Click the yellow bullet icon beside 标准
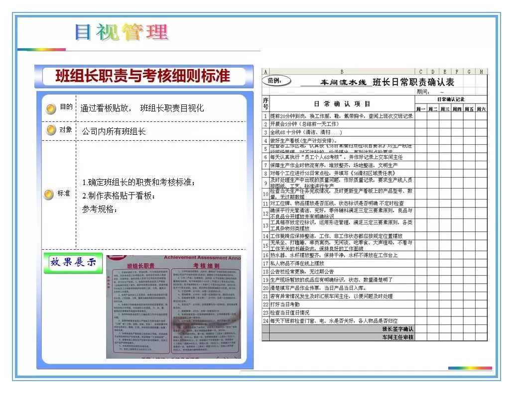The width and height of the screenshot is (513, 393). click(50, 194)
